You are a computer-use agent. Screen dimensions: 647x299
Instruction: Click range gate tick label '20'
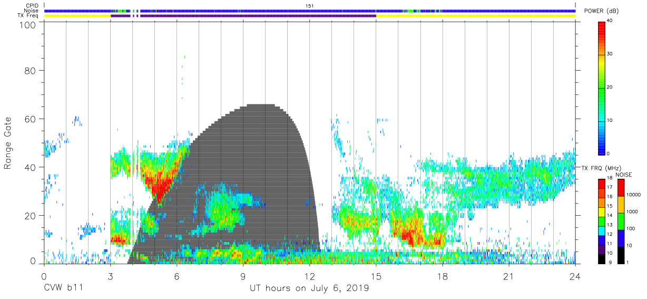(31, 216)
